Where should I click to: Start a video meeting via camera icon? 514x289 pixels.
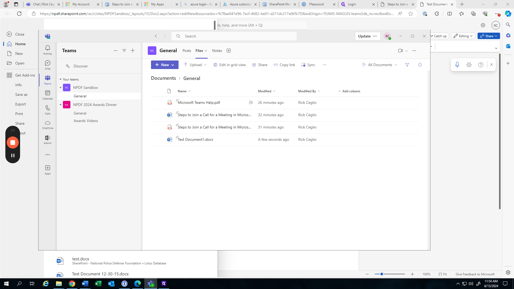click(400, 51)
